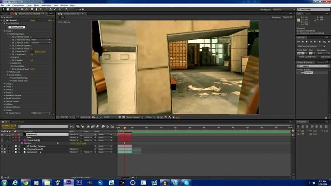
Task: Toggle Scatter property stopwatch
Action: tap(13, 60)
